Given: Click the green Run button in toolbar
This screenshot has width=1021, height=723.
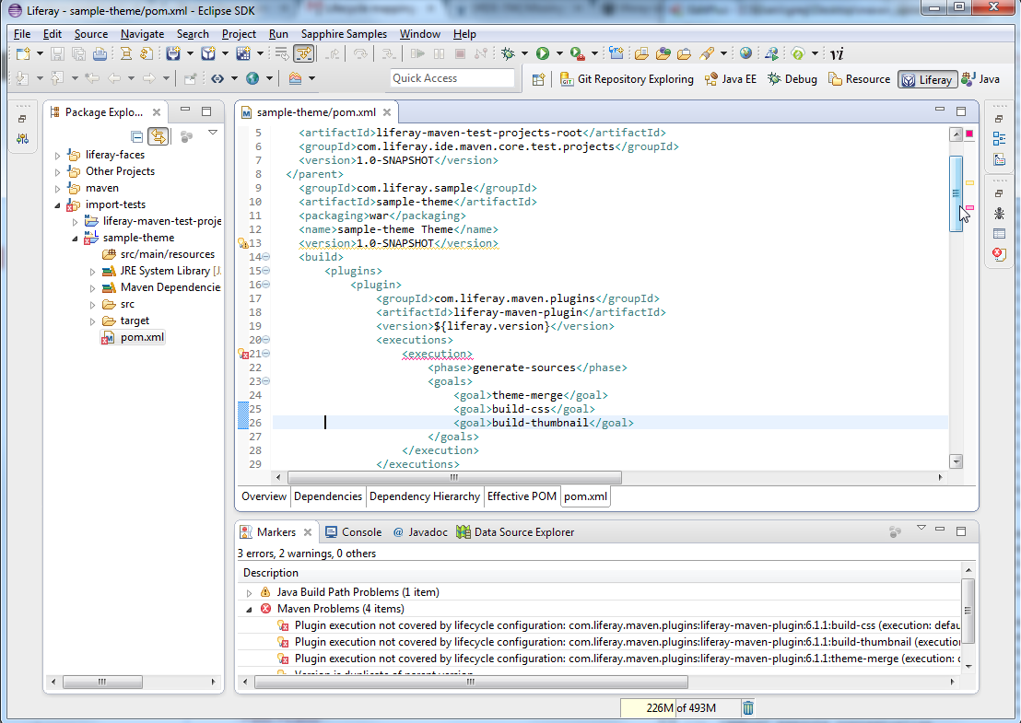Looking at the screenshot, I should coord(543,54).
